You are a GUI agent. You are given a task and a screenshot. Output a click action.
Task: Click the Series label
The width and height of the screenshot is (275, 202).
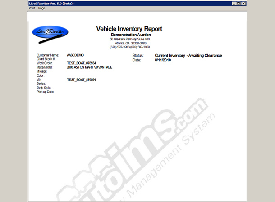pyautogui.click(x=41, y=83)
